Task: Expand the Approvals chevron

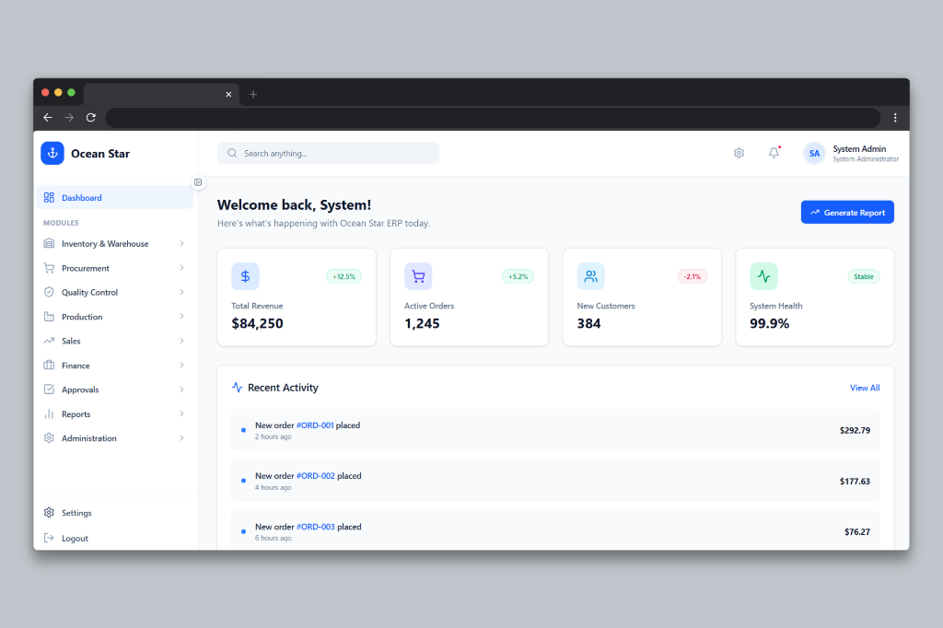Action: tap(181, 390)
